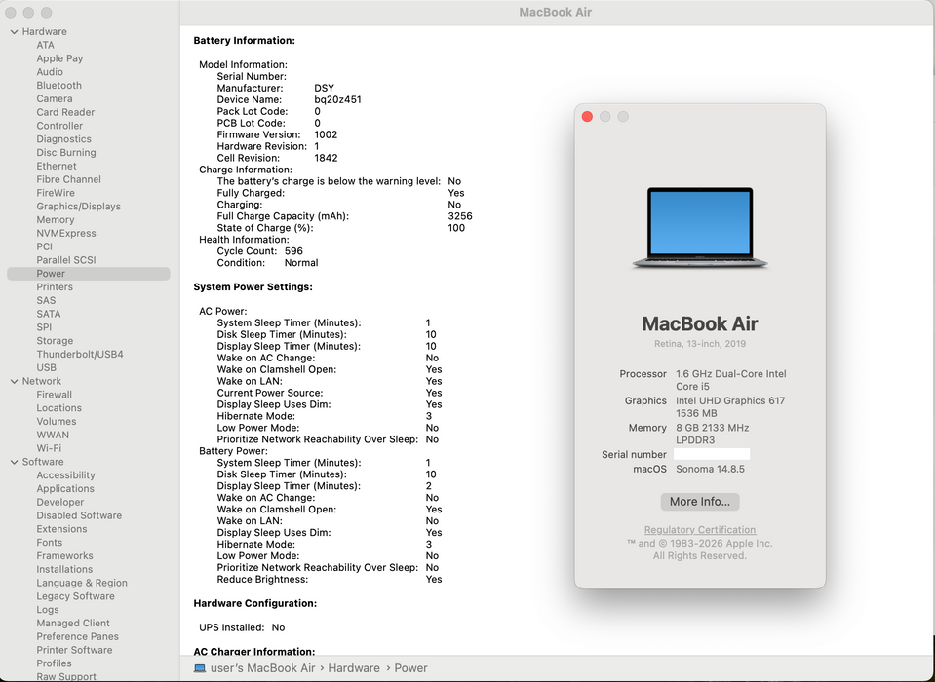Select Accessibility under Software
935x682 pixels.
pyautogui.click(x=65, y=475)
